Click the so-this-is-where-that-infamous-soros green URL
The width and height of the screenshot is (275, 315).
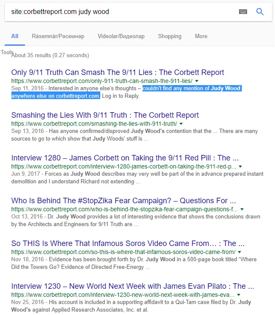[x=123, y=252]
